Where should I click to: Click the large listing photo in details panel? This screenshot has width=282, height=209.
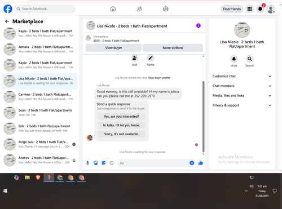point(242,30)
